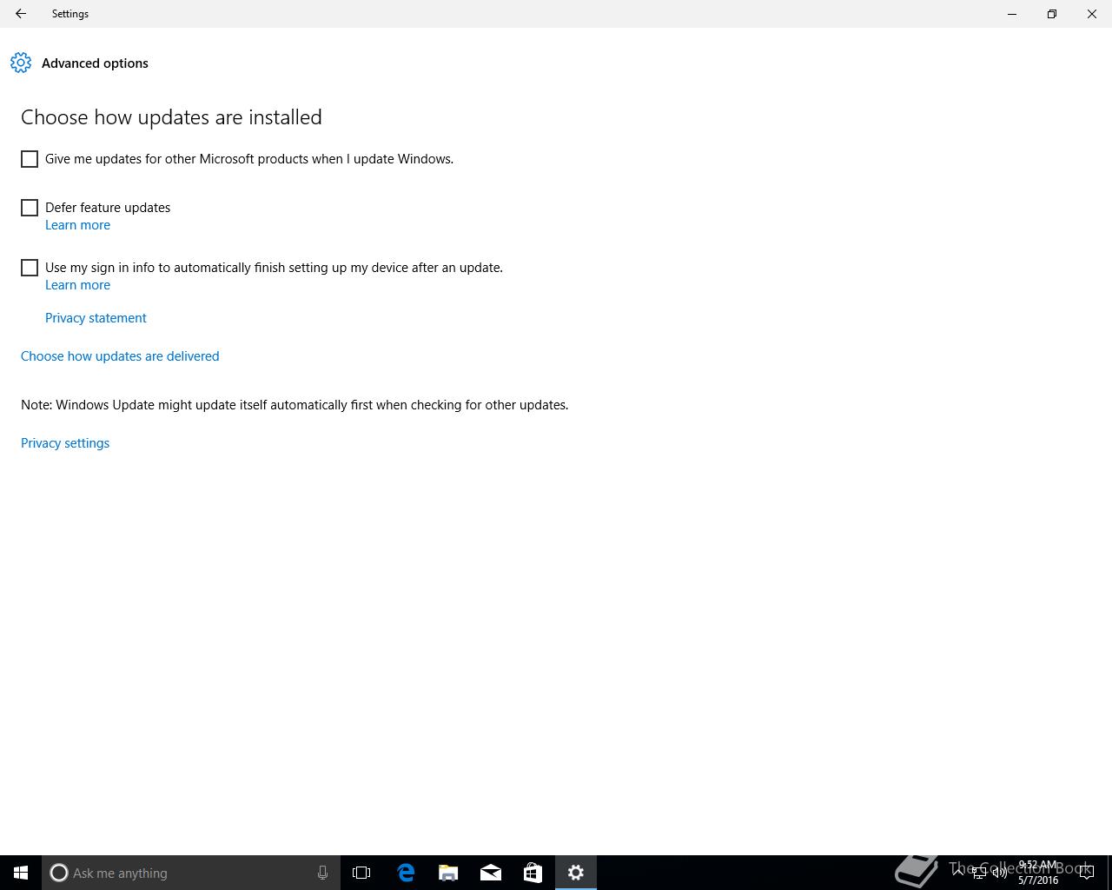The width and height of the screenshot is (1112, 890).
Task: Open Learn more under Defer feature updates
Action: click(x=77, y=225)
